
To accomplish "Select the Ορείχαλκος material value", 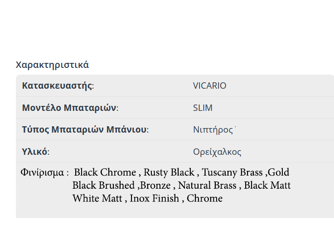I will [x=217, y=152].
